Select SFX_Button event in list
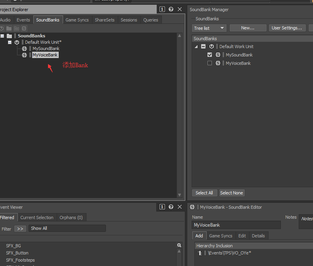Screen dimensions: 313x266 pyautogui.click(x=17, y=253)
